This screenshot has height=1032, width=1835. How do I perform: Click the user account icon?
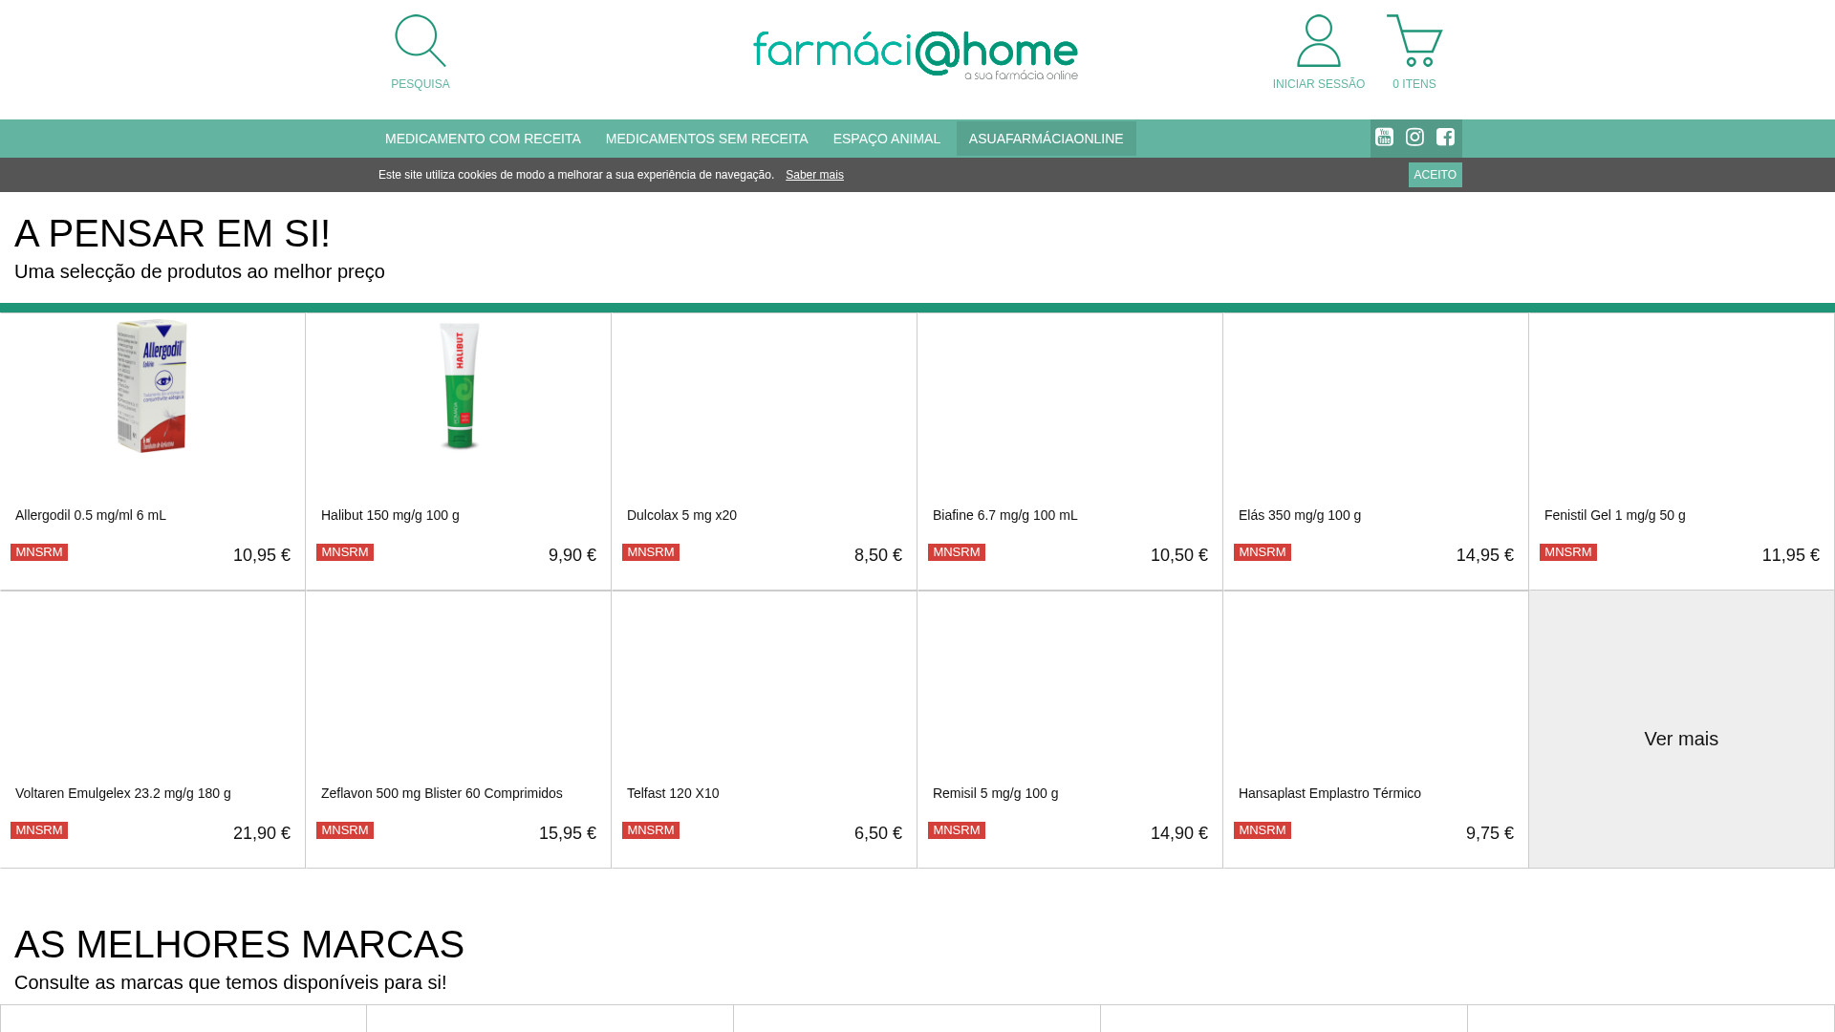[1319, 41]
